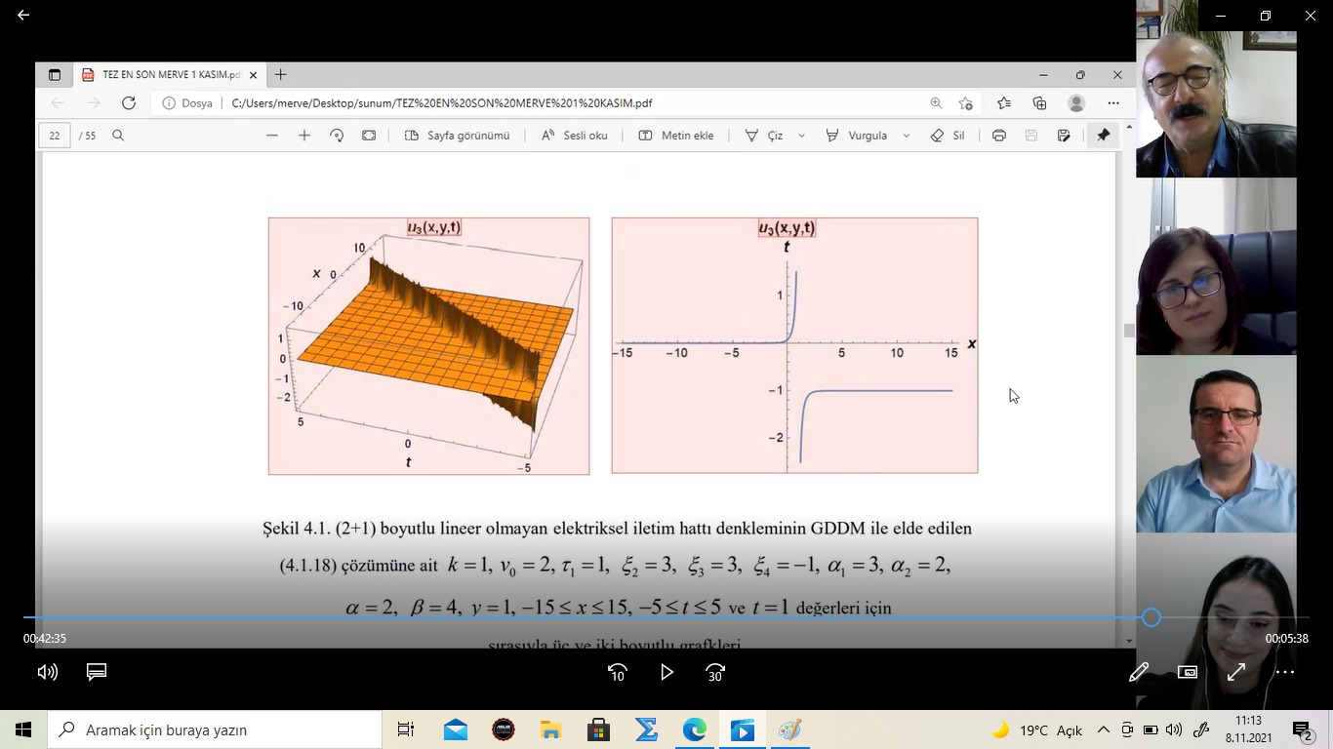Fit the PDF page to width
The image size is (1333, 749).
tap(369, 136)
